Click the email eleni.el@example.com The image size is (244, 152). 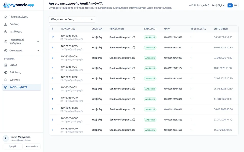pos(21,140)
